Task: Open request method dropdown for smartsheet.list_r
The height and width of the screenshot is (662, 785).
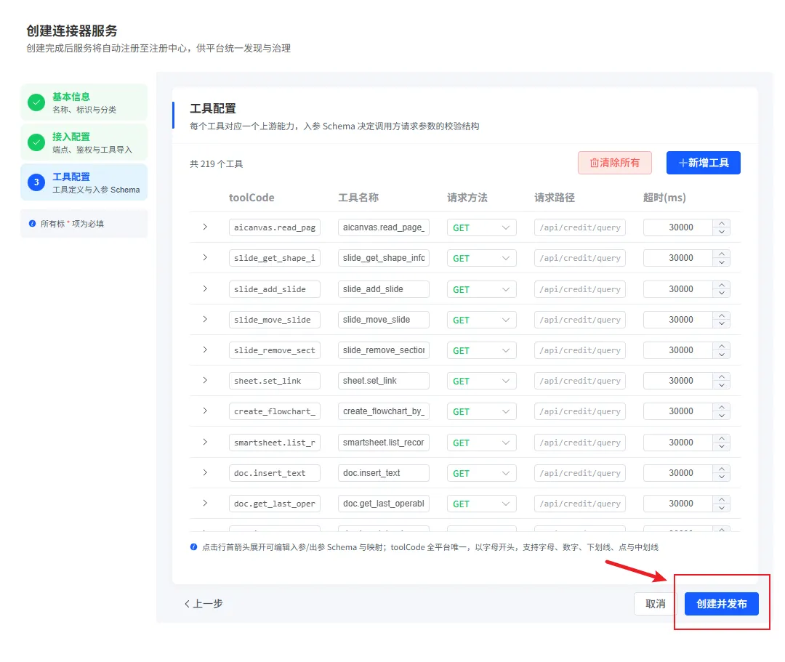Action: pos(482,443)
